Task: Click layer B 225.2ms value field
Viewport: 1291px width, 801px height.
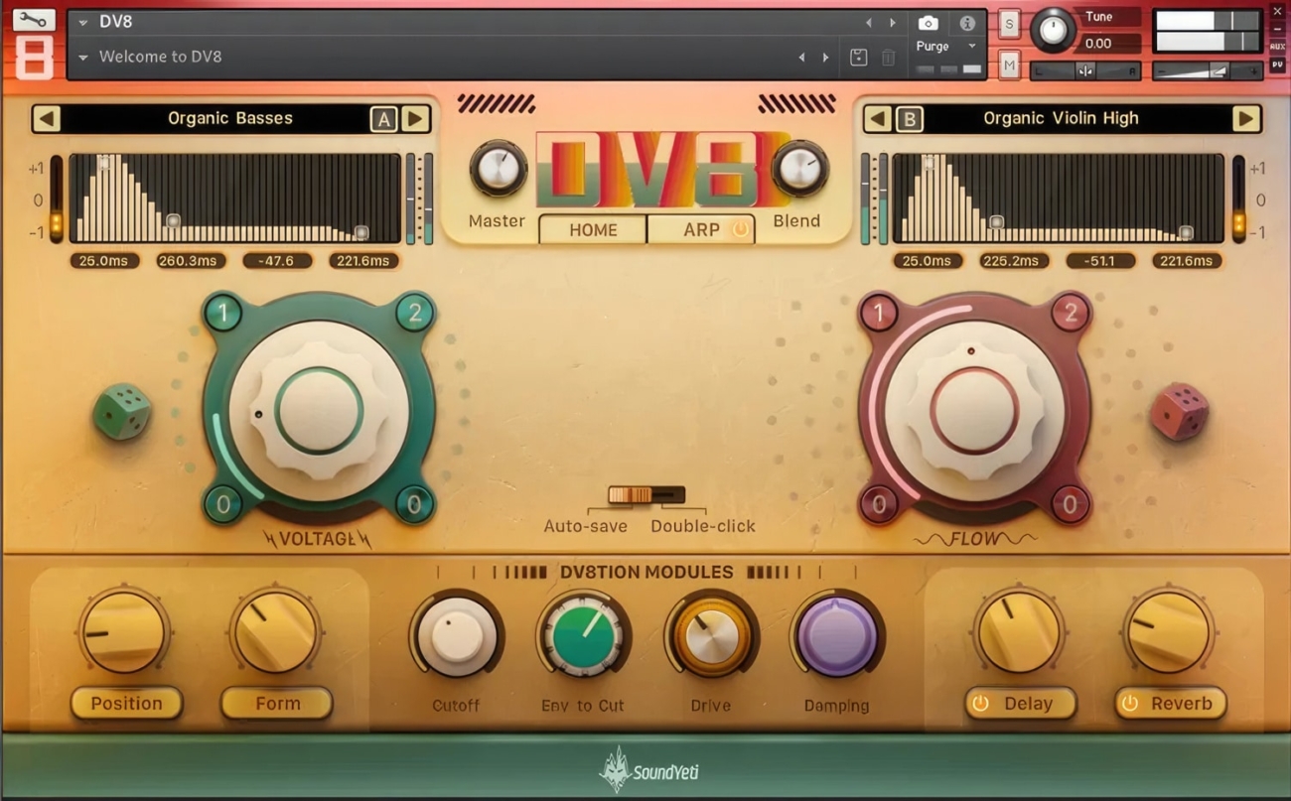Action: point(1014,261)
